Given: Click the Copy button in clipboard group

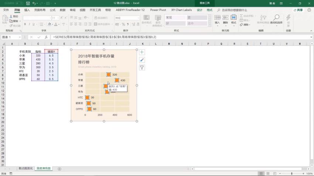Looking at the screenshot, I should 14,21.
